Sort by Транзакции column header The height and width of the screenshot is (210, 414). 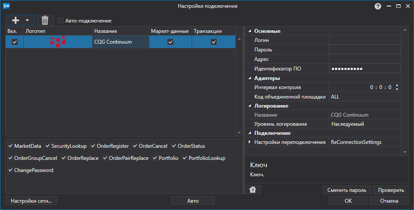tap(214, 31)
